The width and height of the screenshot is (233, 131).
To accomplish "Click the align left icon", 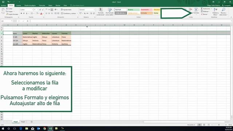I will (46, 13).
